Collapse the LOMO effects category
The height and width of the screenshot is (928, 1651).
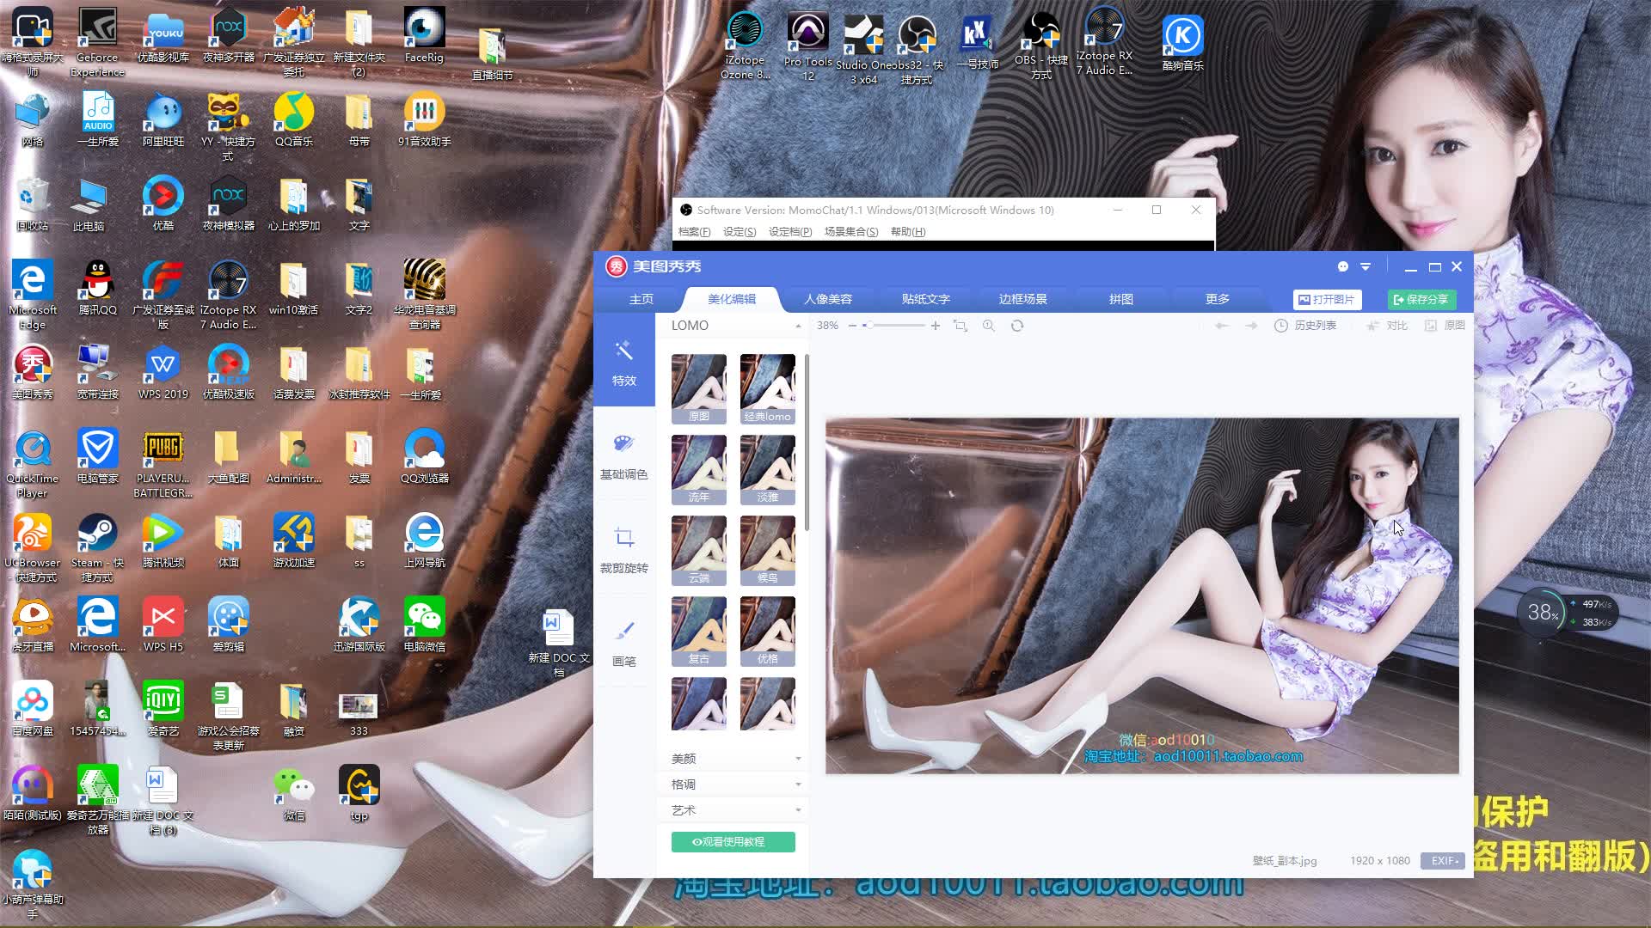pos(798,326)
